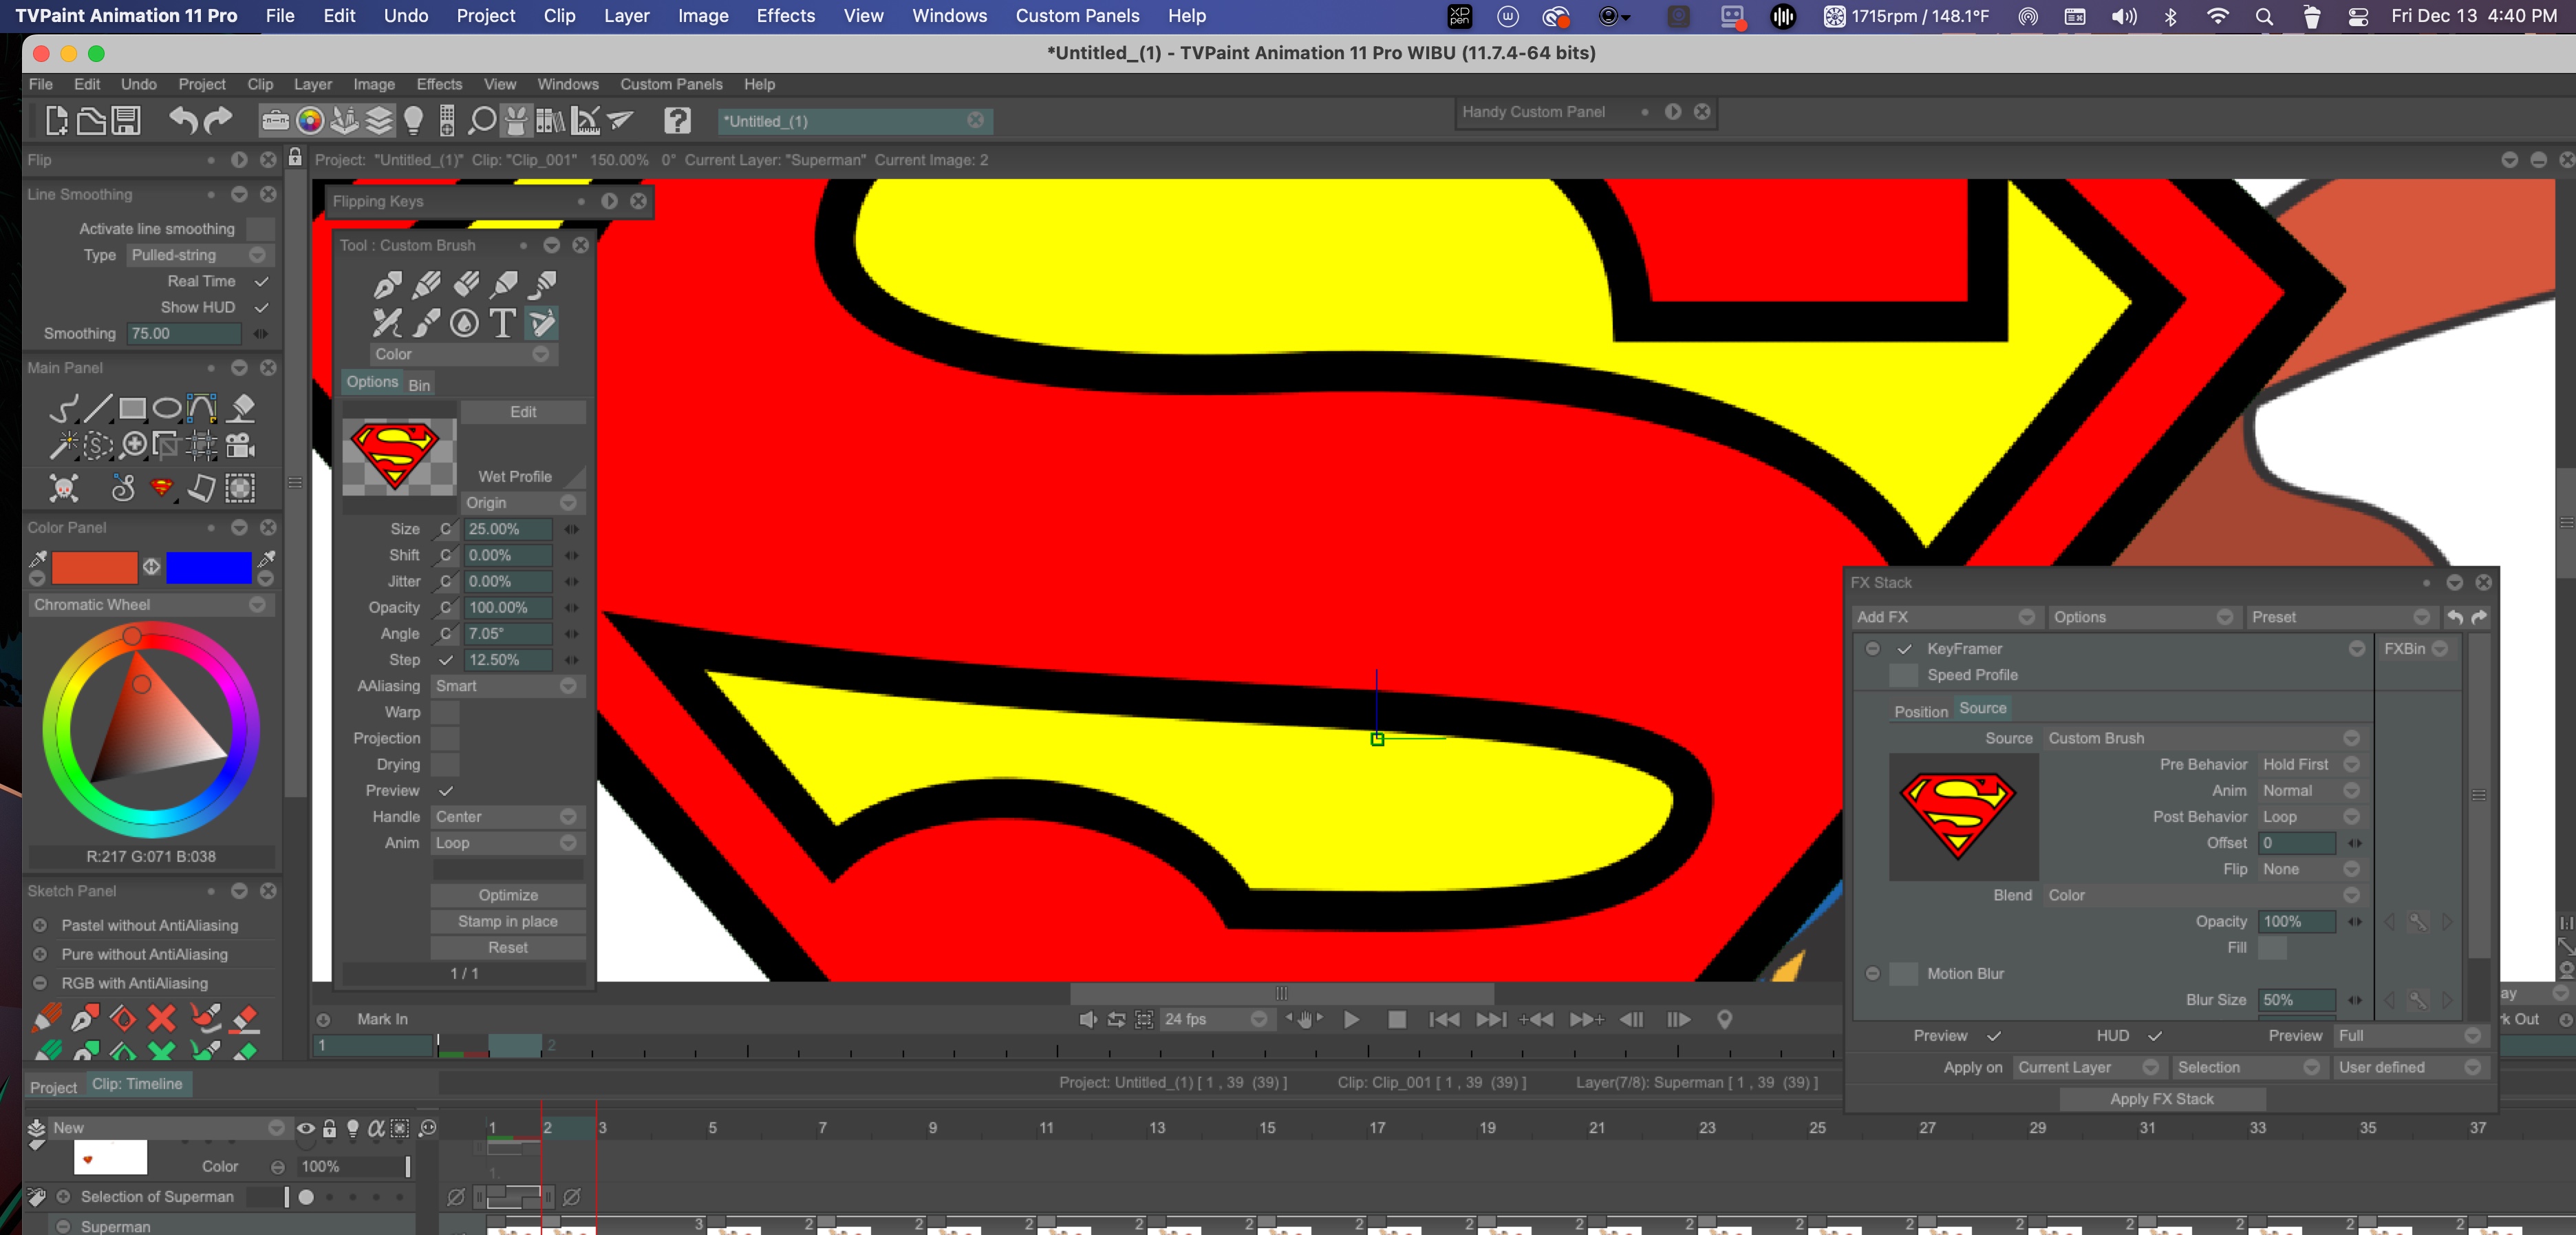
Task: Click the Play button in playback controls
Action: (1351, 1019)
